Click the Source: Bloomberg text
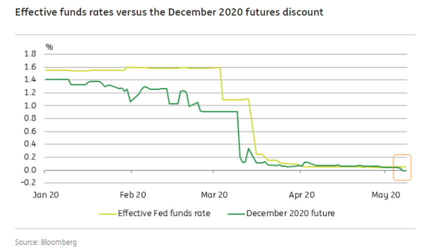This screenshot has height=252, width=434. point(46,242)
